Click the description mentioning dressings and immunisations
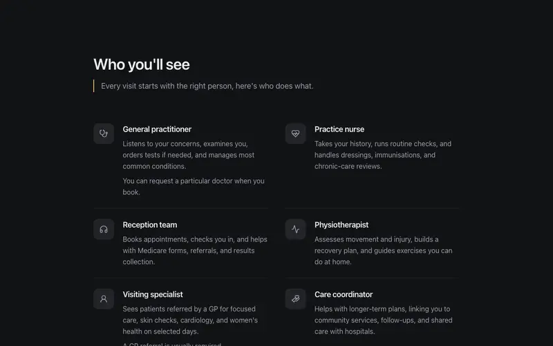 383,155
